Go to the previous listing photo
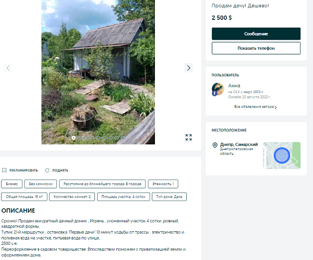 [x=8, y=67]
